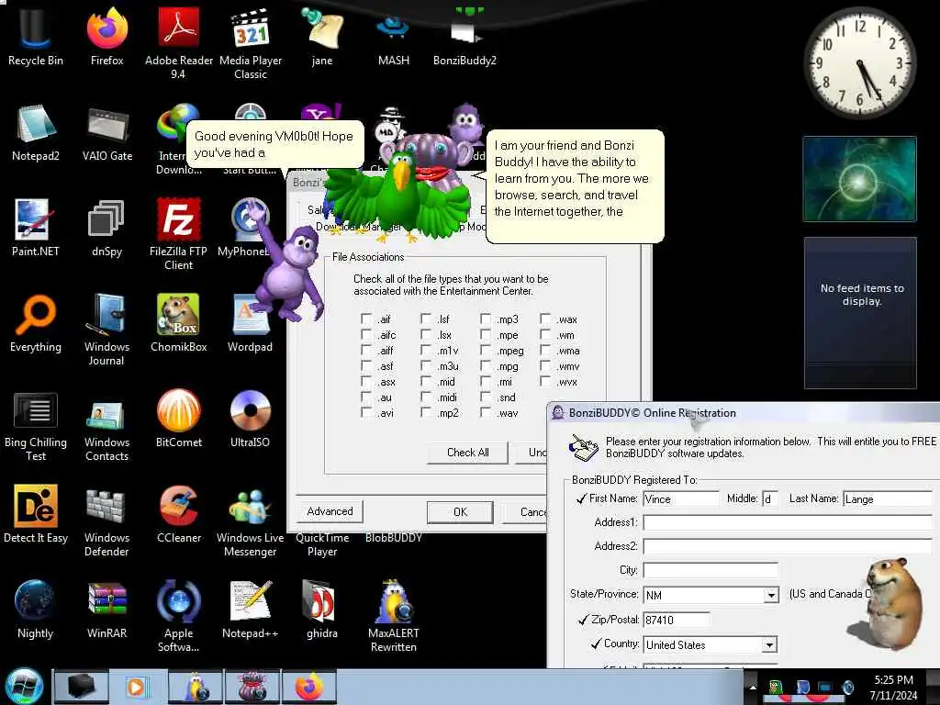
Task: Open Advanced options button
Action: [330, 511]
